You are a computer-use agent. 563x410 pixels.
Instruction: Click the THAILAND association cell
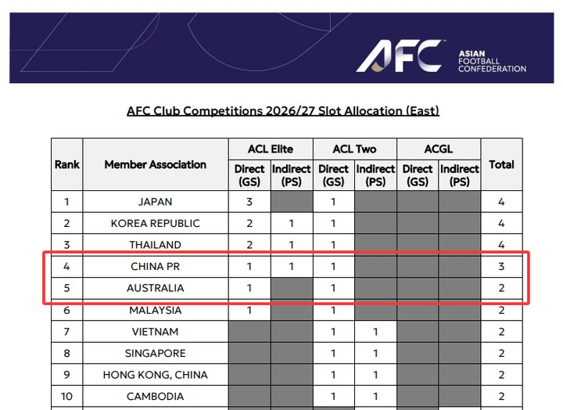(x=155, y=244)
